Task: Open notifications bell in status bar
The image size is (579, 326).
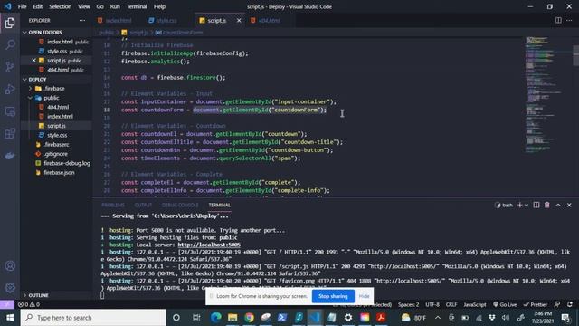Action: tap(570, 304)
